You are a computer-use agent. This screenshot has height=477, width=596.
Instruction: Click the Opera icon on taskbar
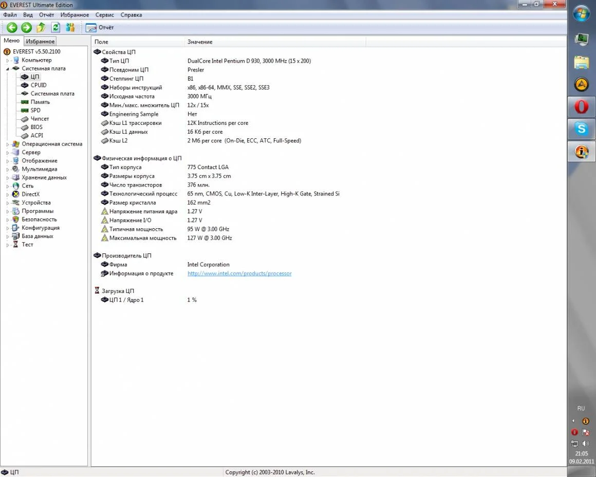pos(581,107)
